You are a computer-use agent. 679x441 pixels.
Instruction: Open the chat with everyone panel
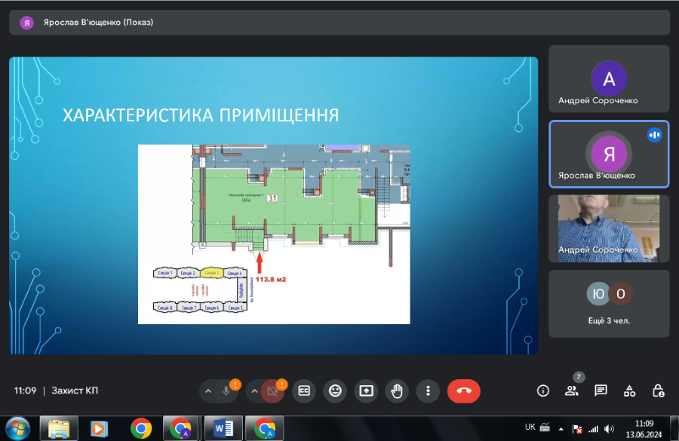coord(601,390)
